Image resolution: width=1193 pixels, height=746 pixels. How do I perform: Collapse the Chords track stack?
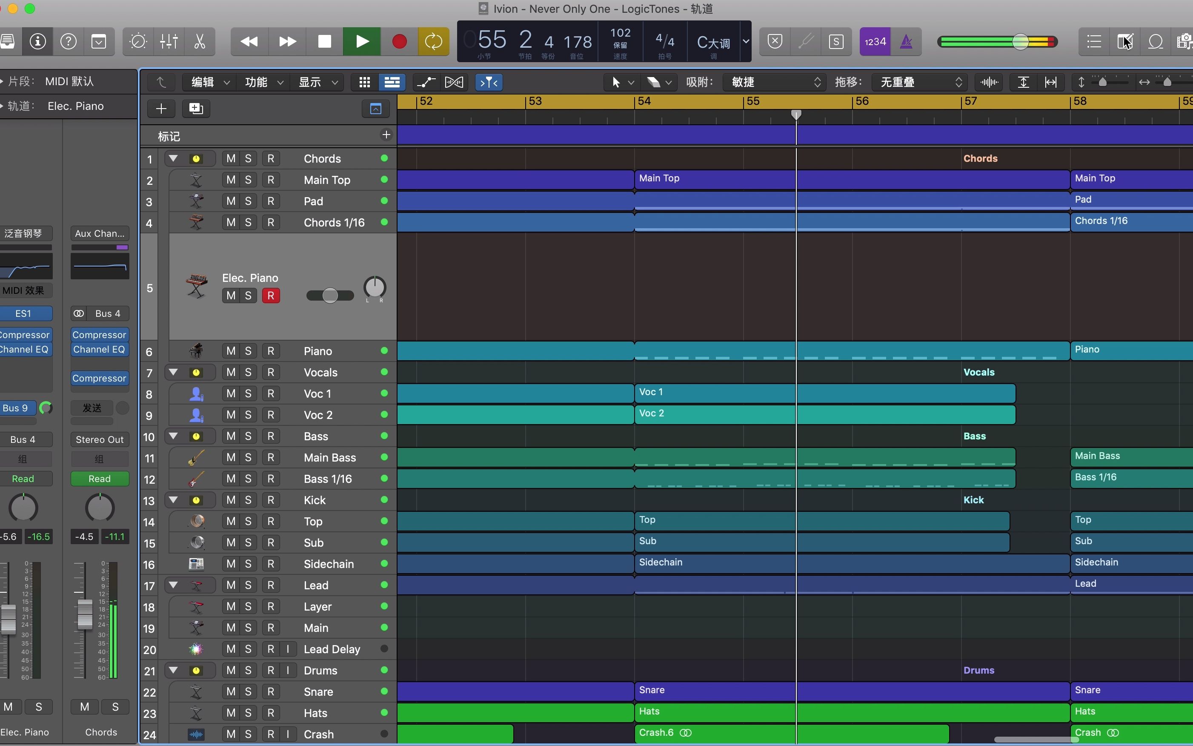[x=173, y=158]
